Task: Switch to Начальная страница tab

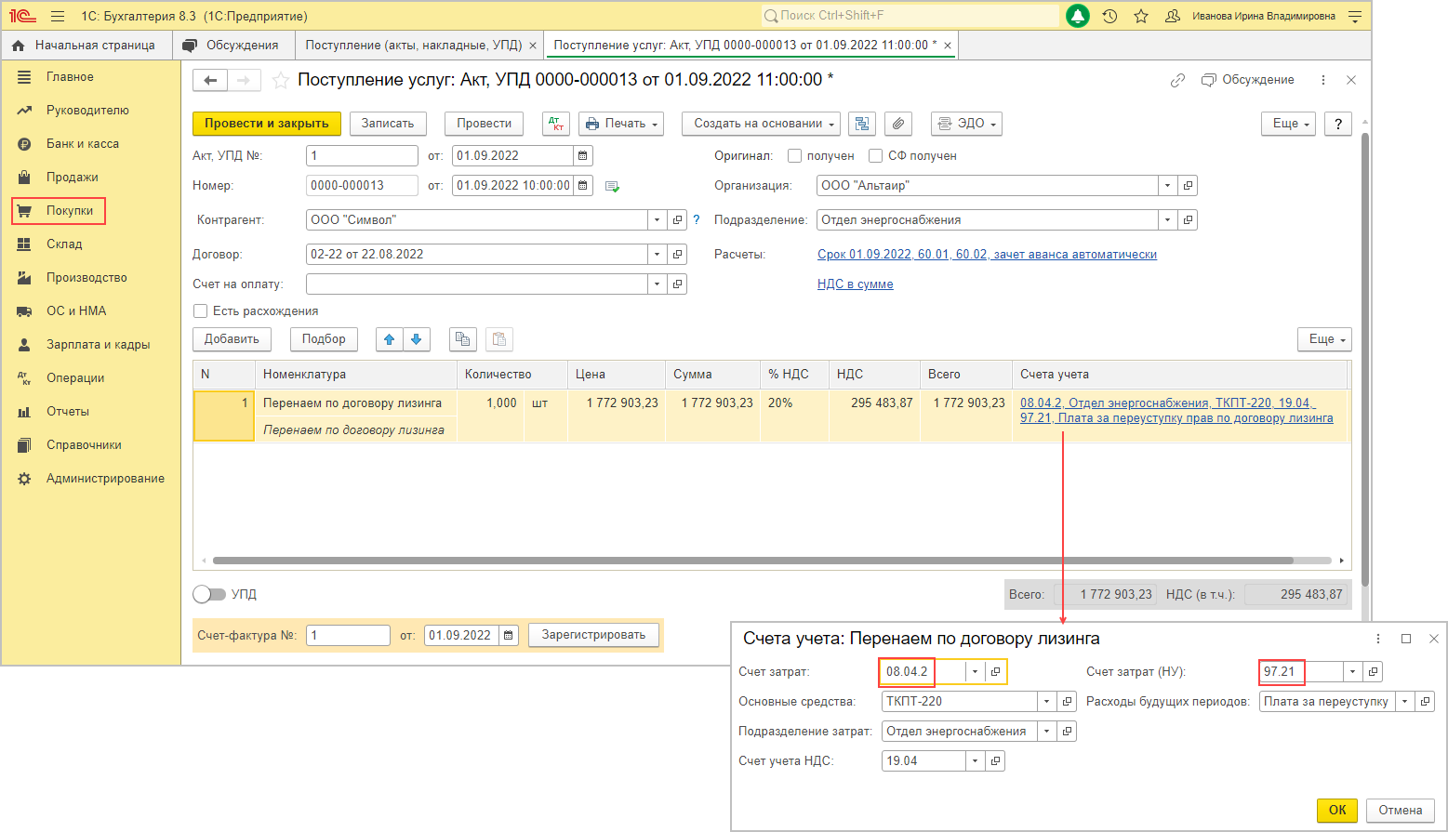Action: 86,45
